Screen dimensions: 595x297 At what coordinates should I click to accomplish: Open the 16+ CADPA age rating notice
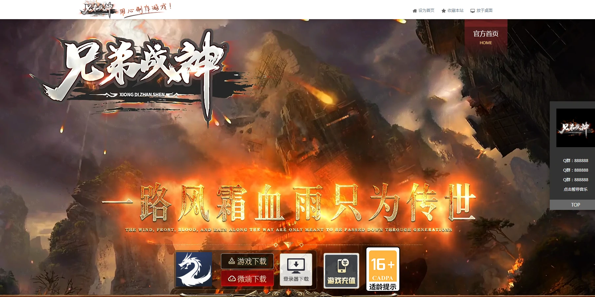(x=382, y=269)
